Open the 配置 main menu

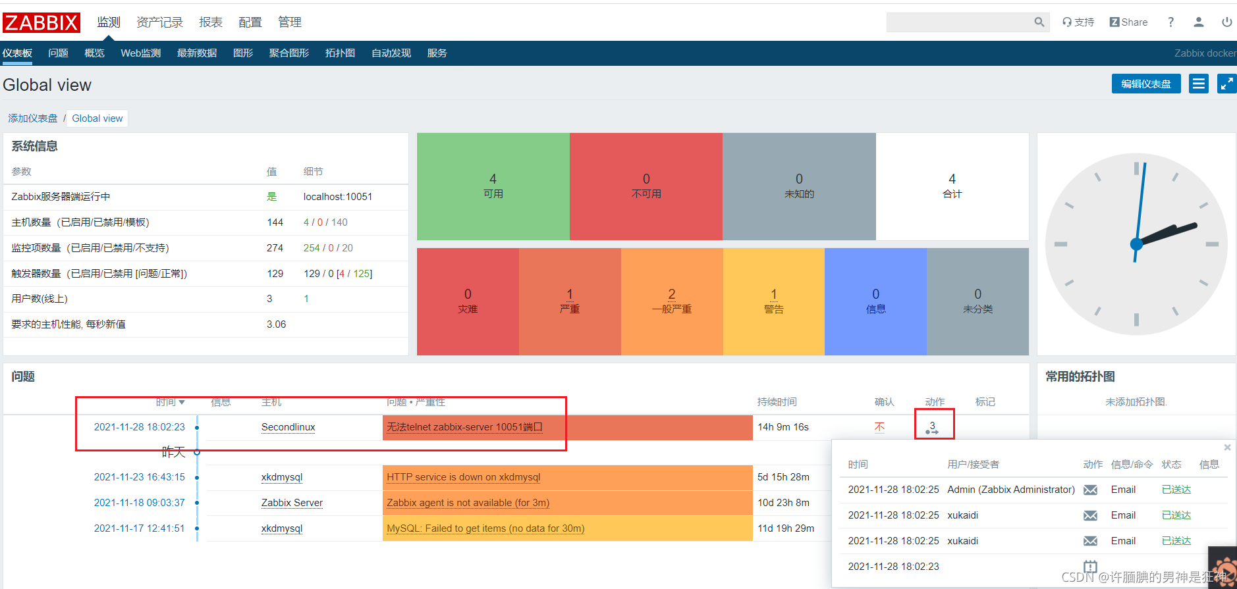[250, 22]
